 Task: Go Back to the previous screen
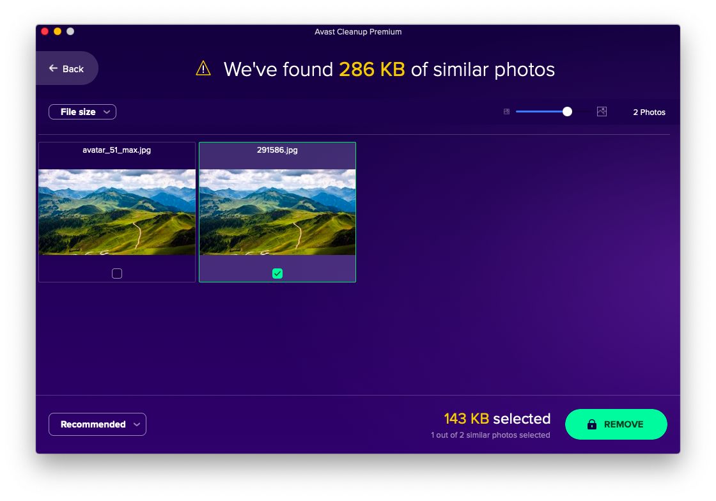[x=67, y=68]
